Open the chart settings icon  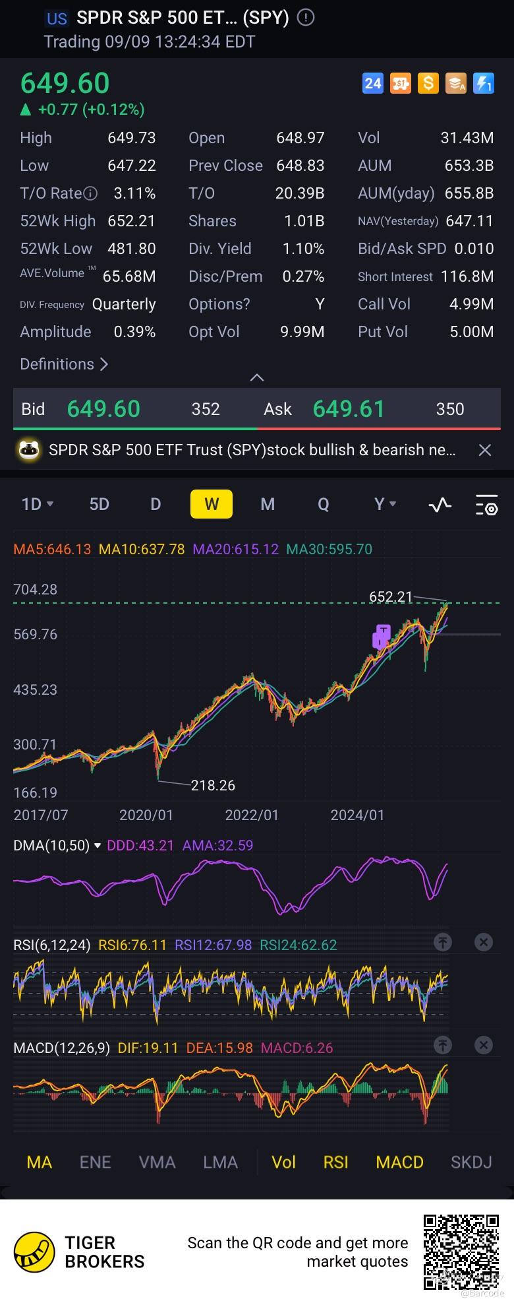[487, 505]
